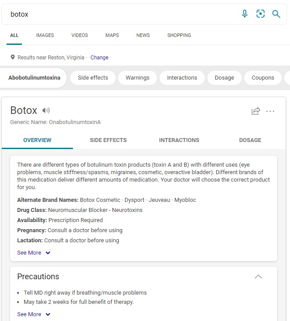
Task: Select the Interactions chip
Action: coord(182,78)
